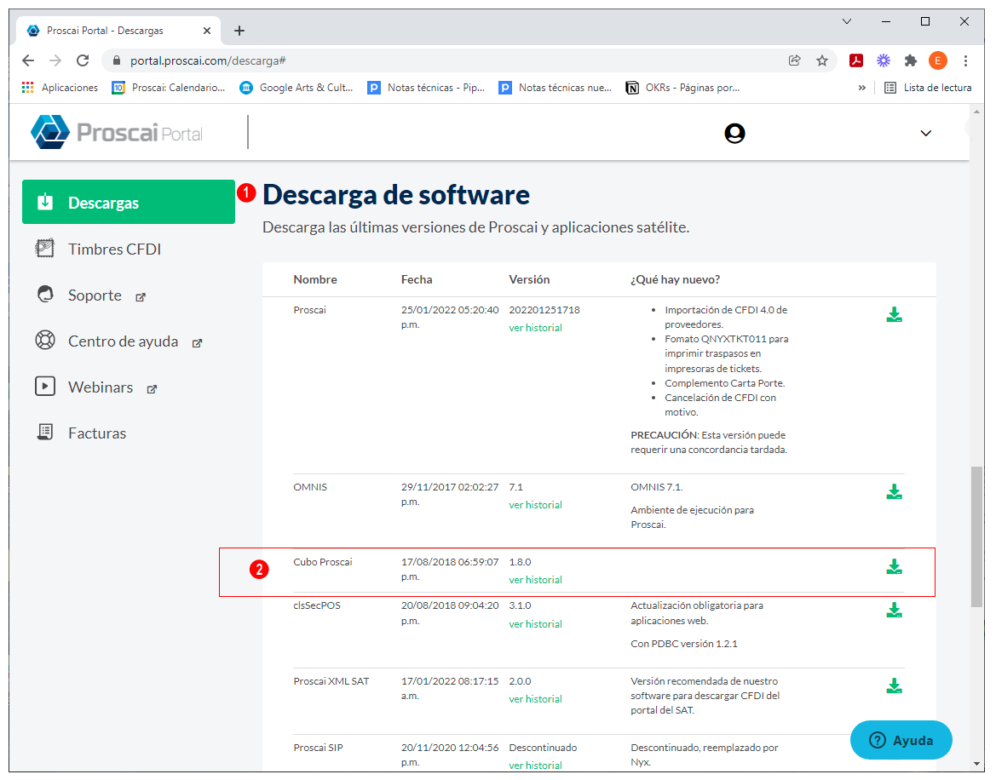Click the page vertical scrollbar thumb
Screen dimensions: 996x780
(977, 537)
